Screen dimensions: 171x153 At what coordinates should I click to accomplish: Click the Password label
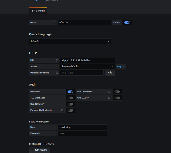[x=35, y=133]
